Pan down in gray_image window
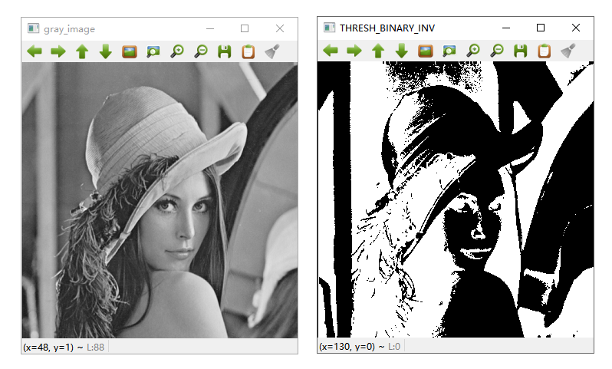Viewport: 612px width, 369px height. 106,51
